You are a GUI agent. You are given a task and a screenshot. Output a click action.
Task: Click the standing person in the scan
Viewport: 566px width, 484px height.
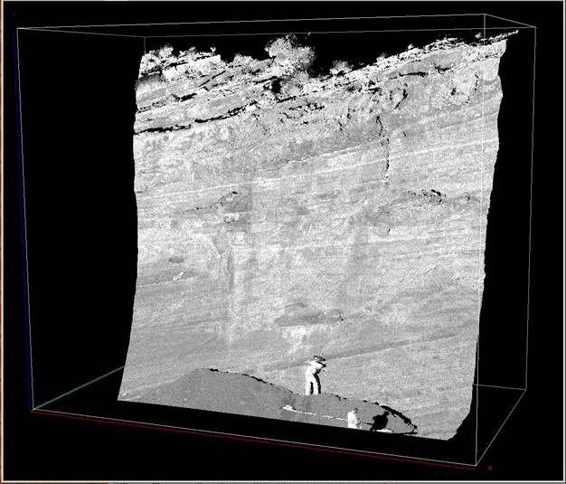314,375
